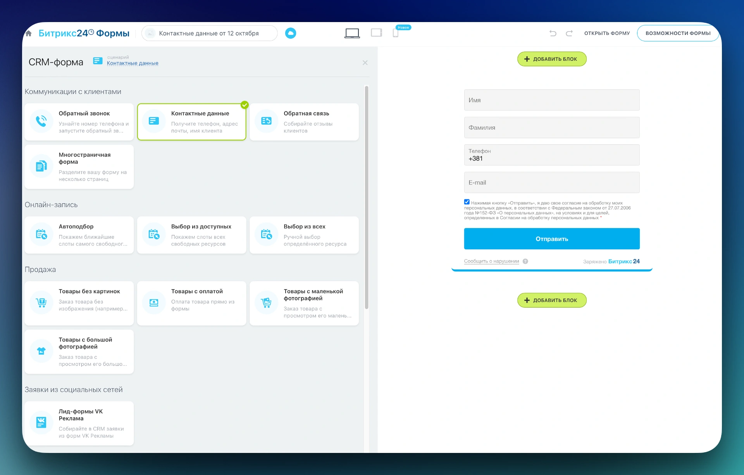Open the help tooltip icon near Сообщить о нарушении
This screenshot has height=475, width=744.
click(x=526, y=261)
